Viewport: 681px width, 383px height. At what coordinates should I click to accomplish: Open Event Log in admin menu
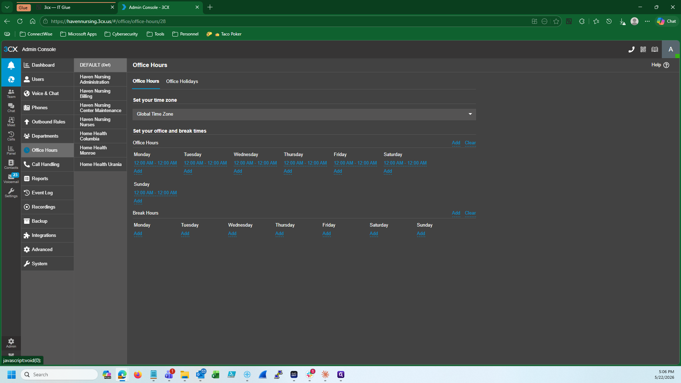47,193
